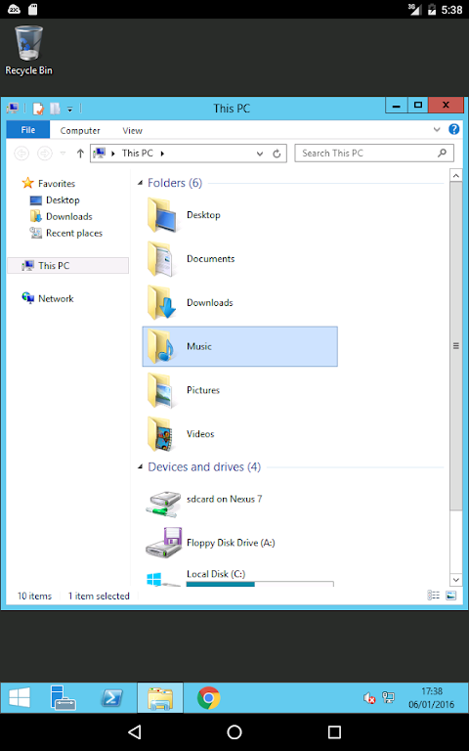Select the Downloads folder icon in Folders

tap(161, 303)
